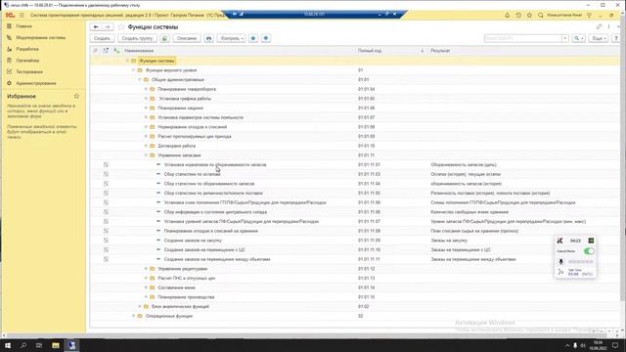Open the Органайзер section

point(27,61)
